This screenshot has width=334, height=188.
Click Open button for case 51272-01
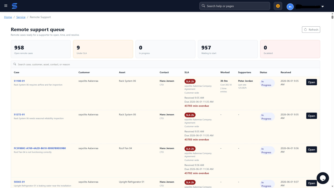coord(312,116)
